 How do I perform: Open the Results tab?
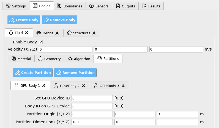[x=151, y=6]
